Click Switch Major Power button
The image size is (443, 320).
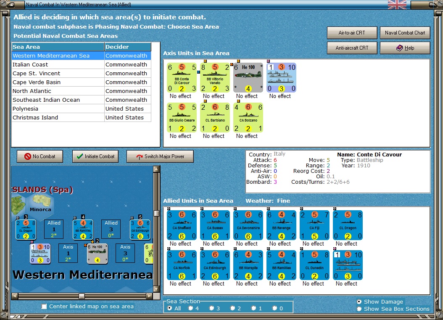pyautogui.click(x=160, y=156)
